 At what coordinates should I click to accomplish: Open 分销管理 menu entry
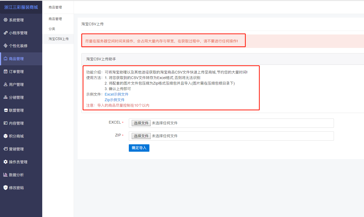tap(21, 97)
